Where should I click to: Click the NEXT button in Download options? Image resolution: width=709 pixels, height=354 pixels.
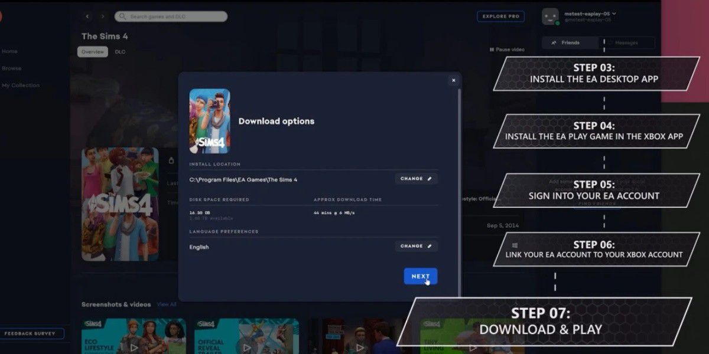coord(421,276)
